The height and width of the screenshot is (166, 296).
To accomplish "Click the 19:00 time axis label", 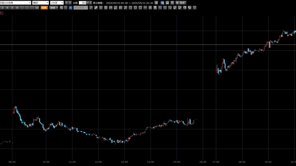I will pos(268,162).
